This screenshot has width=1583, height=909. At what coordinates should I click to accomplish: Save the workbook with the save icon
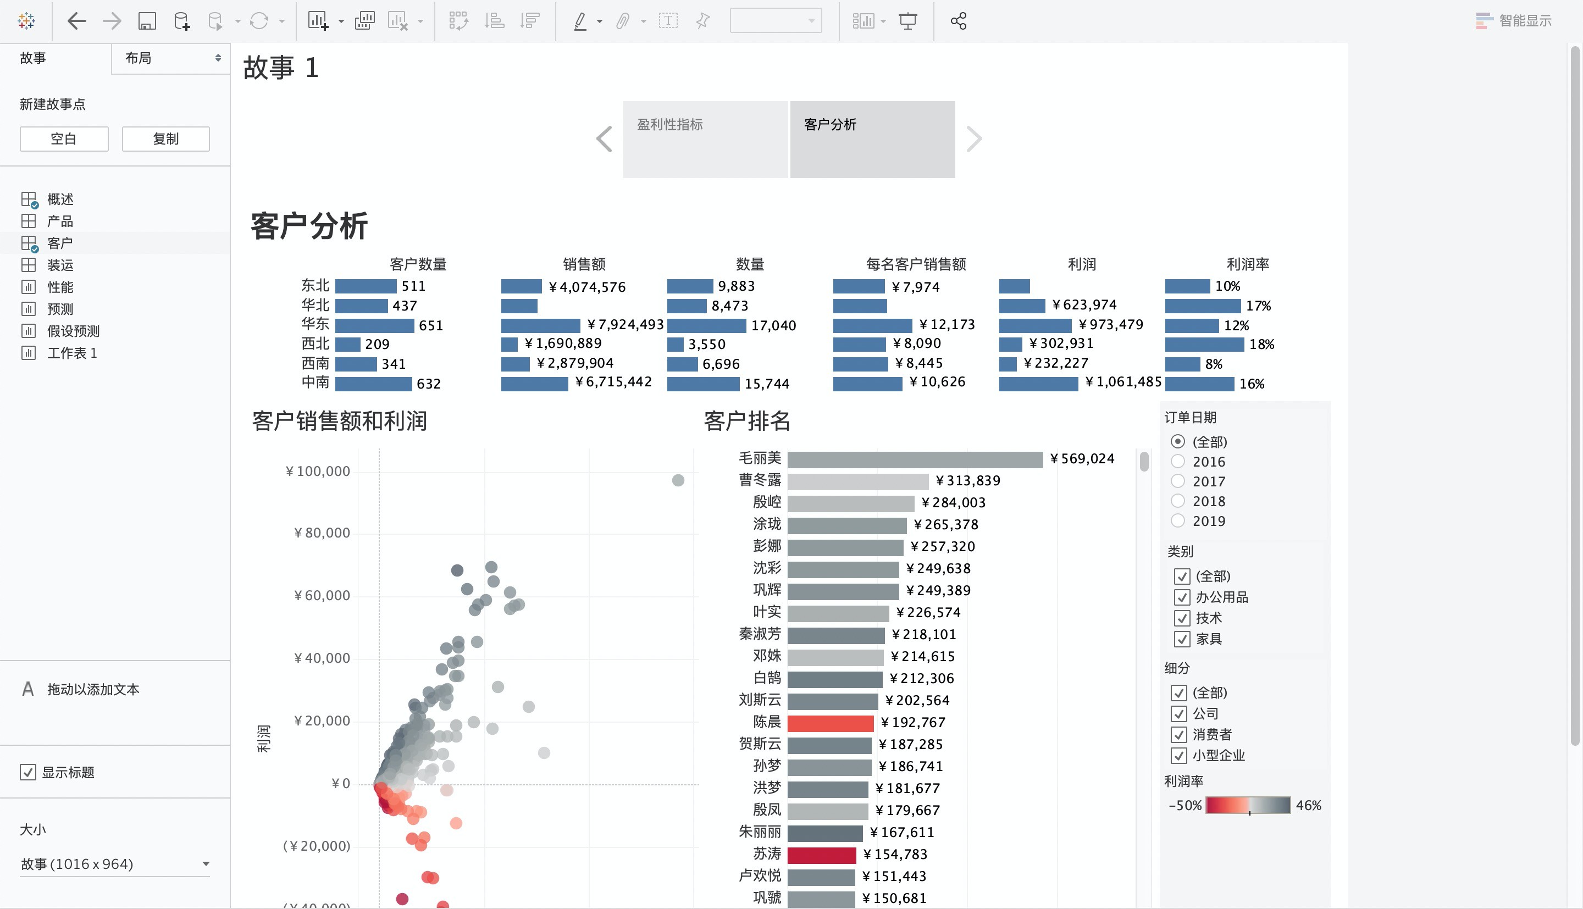[x=147, y=21]
